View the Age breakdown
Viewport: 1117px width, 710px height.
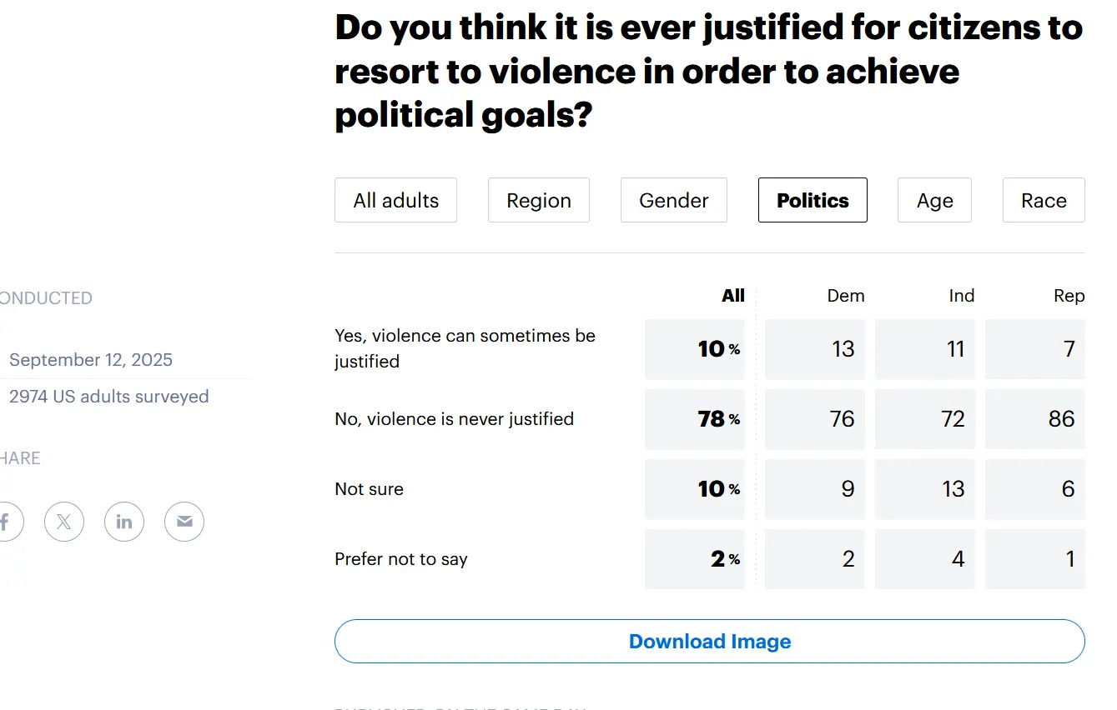(934, 200)
